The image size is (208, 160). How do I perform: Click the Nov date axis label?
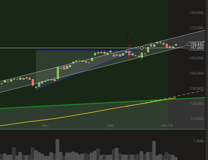pyautogui.click(x=45, y=125)
